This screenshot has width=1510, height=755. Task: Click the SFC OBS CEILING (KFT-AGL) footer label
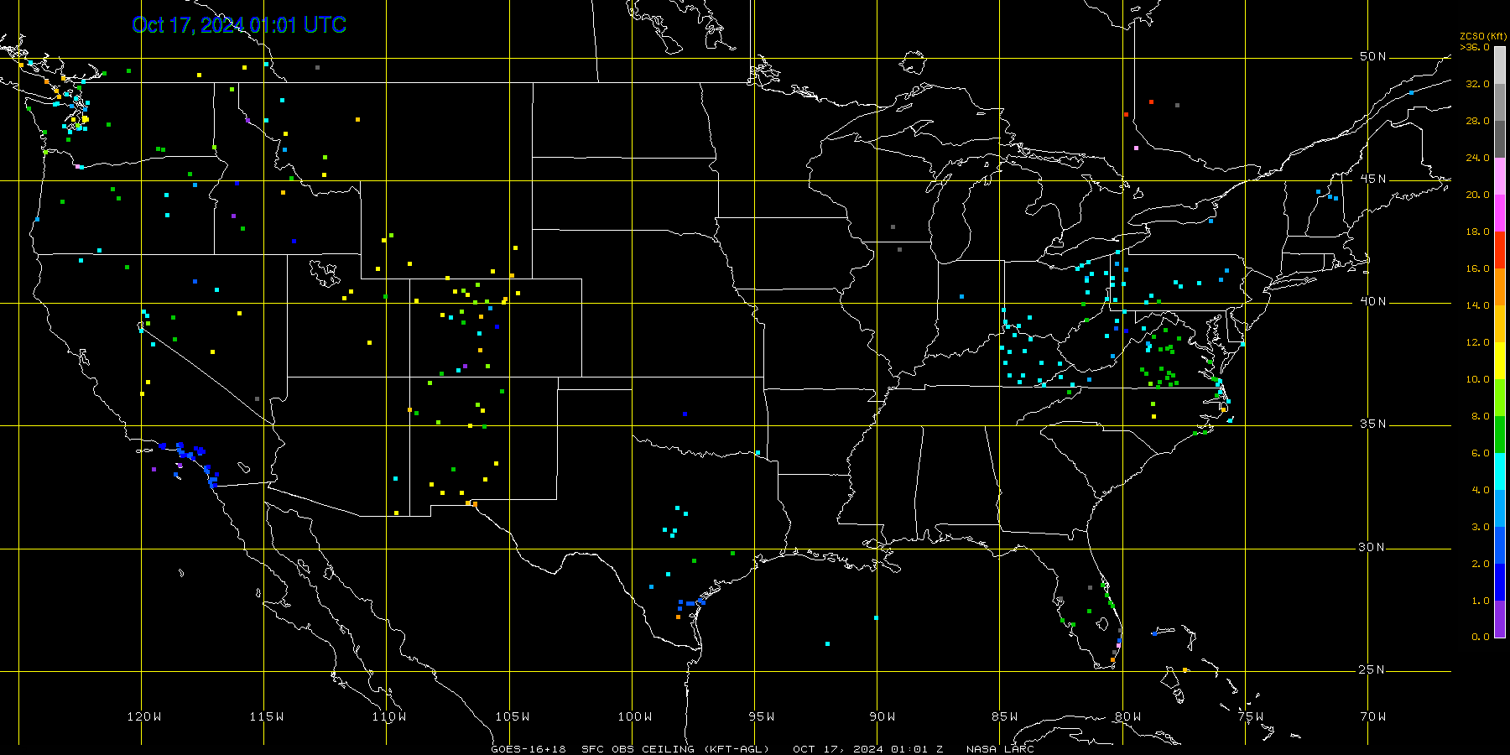[675, 749]
